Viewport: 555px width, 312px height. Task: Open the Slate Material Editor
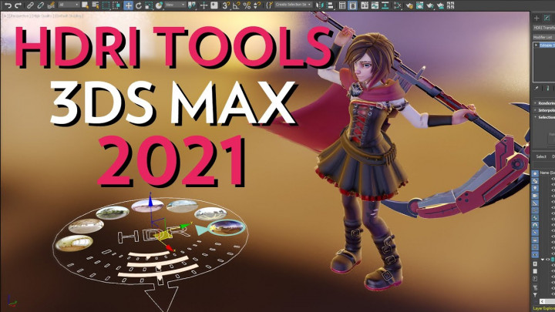[398, 5]
